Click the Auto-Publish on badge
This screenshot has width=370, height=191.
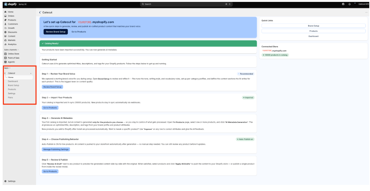click(245, 139)
